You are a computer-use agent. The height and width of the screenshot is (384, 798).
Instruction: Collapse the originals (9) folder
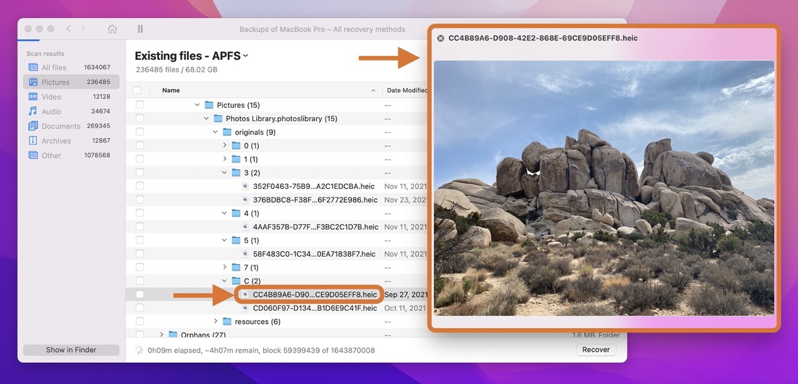[216, 132]
